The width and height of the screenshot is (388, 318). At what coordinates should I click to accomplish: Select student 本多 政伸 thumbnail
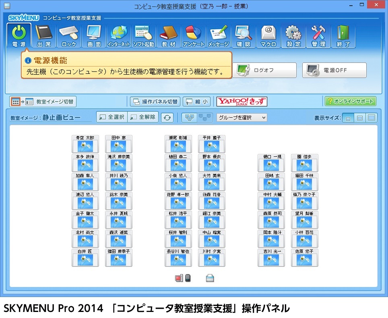(85, 163)
